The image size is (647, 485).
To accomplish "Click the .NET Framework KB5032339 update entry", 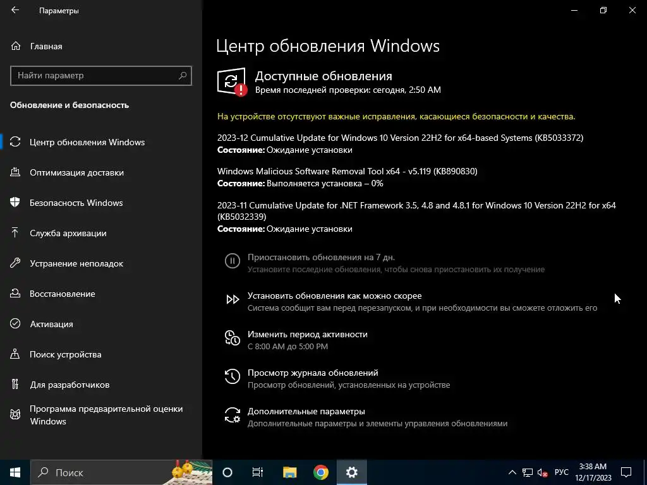I will click(x=416, y=211).
